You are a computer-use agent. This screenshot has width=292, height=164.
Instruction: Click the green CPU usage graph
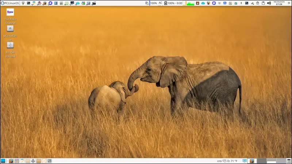tap(190, 3)
